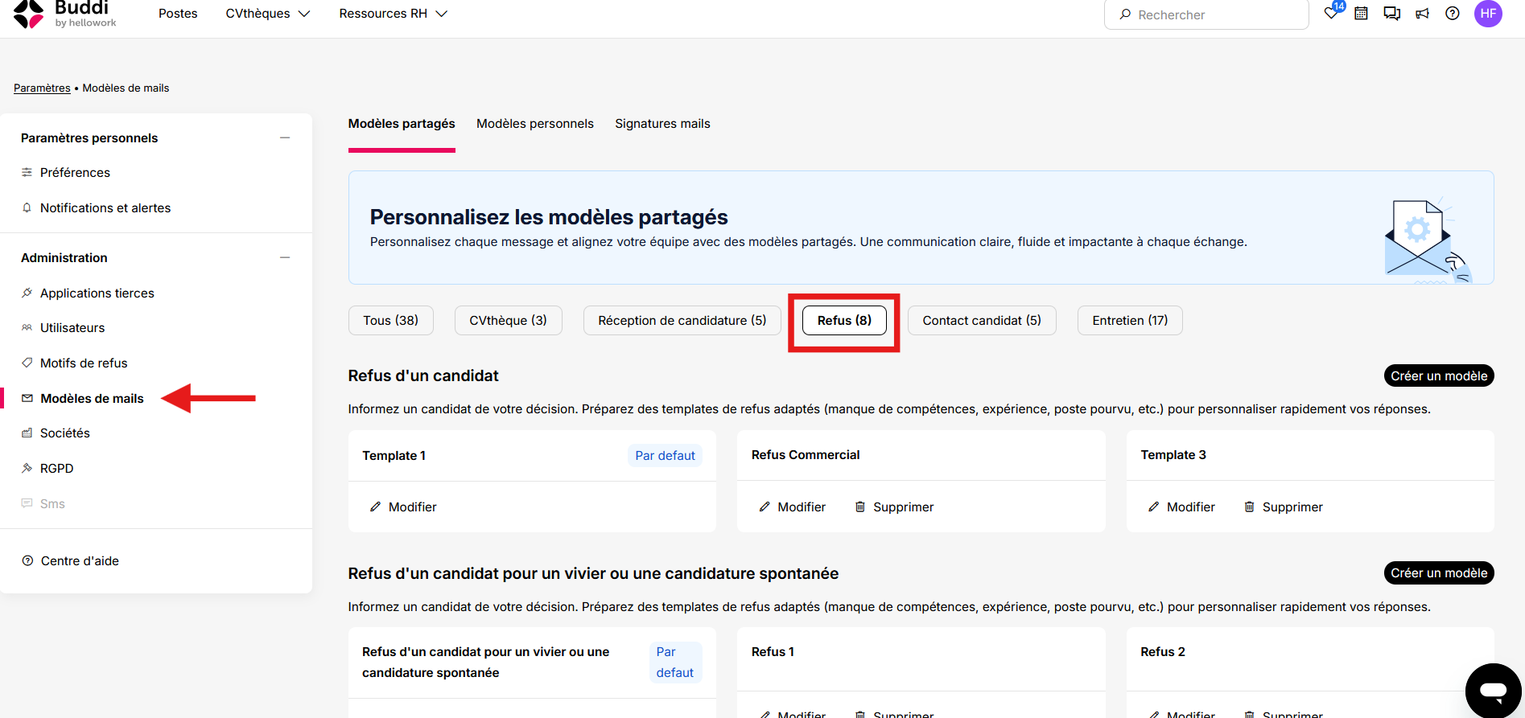
Task: Switch to Signatures mails tab
Action: [662, 124]
